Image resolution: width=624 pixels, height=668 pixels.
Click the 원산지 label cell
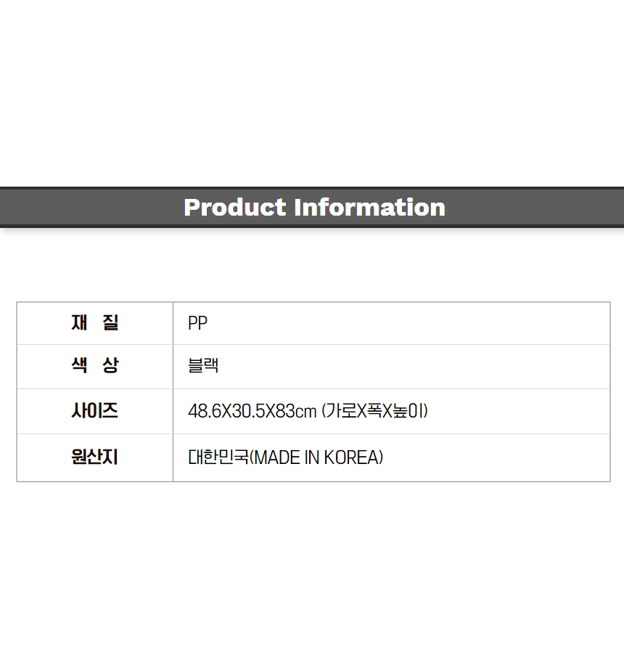(x=95, y=457)
